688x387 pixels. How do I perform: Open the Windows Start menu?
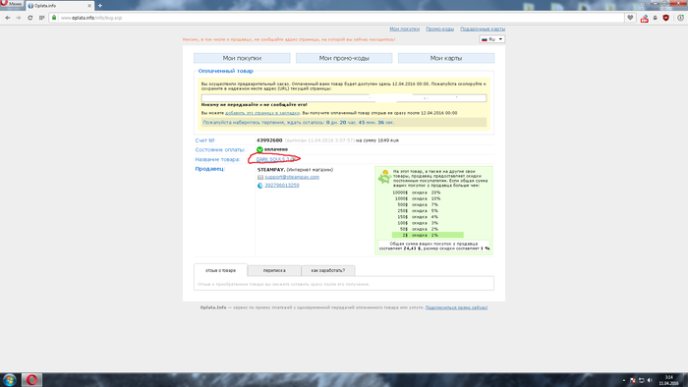[9, 380]
